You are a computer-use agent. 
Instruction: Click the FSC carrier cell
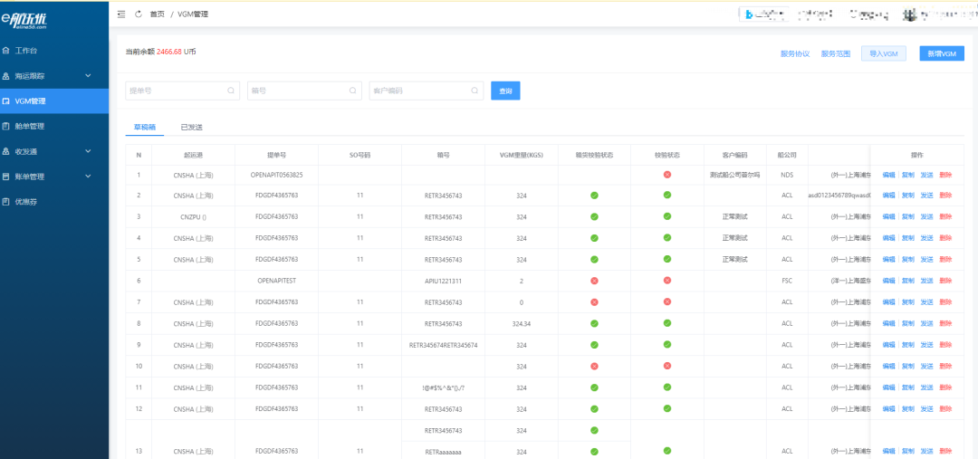(x=787, y=281)
